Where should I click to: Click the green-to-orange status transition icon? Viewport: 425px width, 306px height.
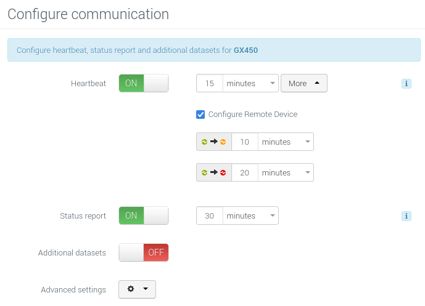point(214,142)
